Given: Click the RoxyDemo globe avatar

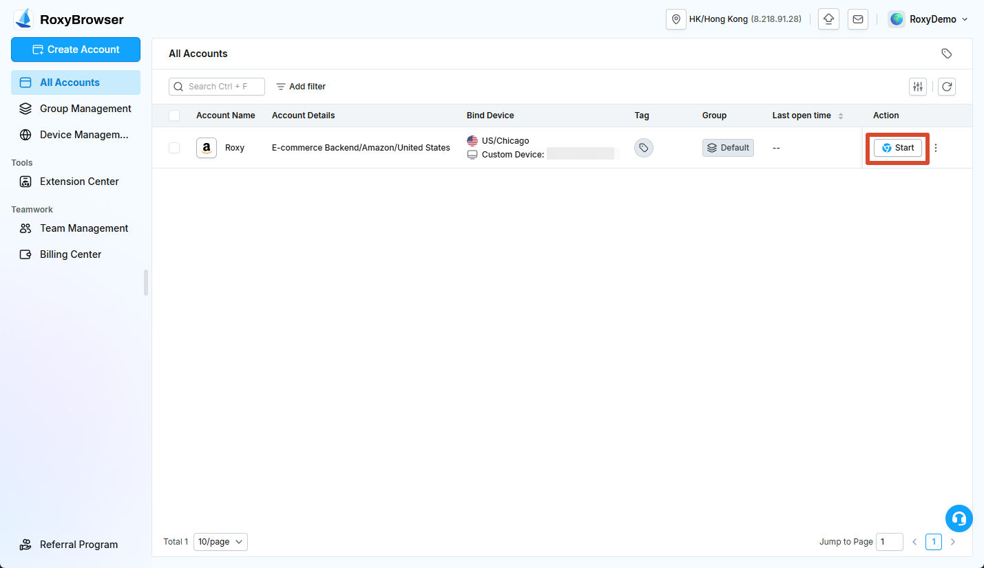Looking at the screenshot, I should point(897,19).
